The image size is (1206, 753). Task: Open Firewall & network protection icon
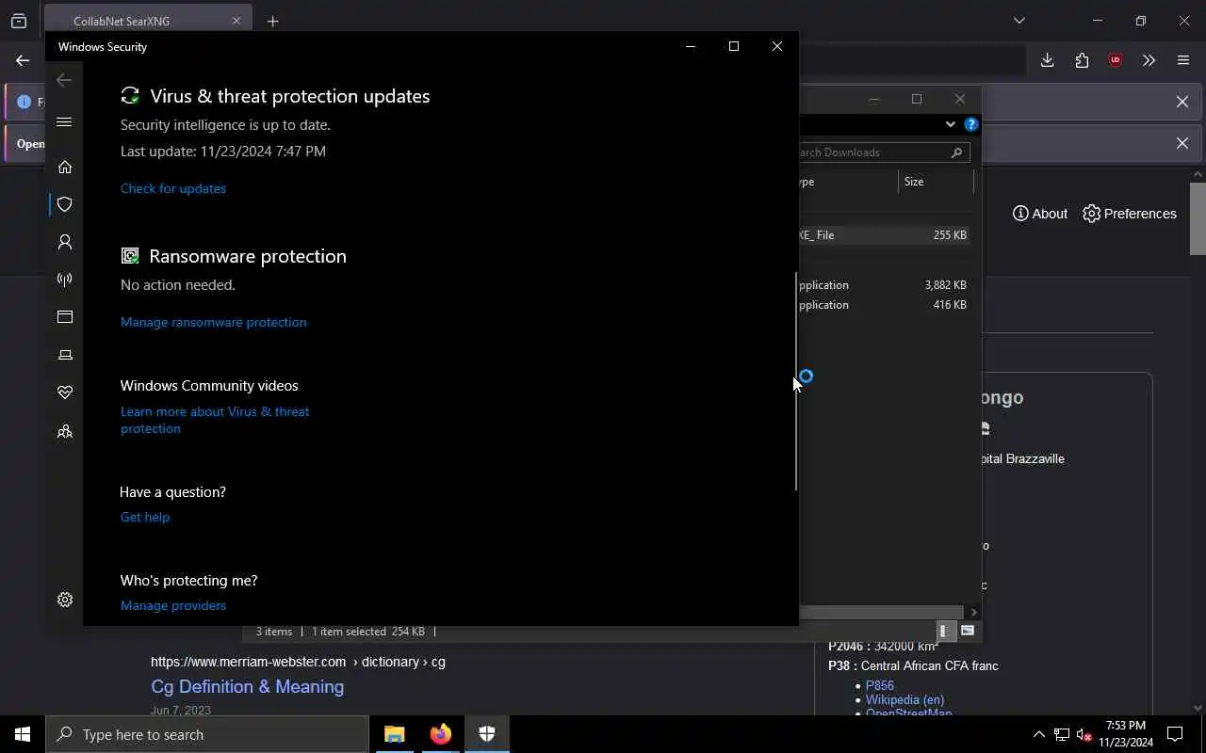point(65,280)
